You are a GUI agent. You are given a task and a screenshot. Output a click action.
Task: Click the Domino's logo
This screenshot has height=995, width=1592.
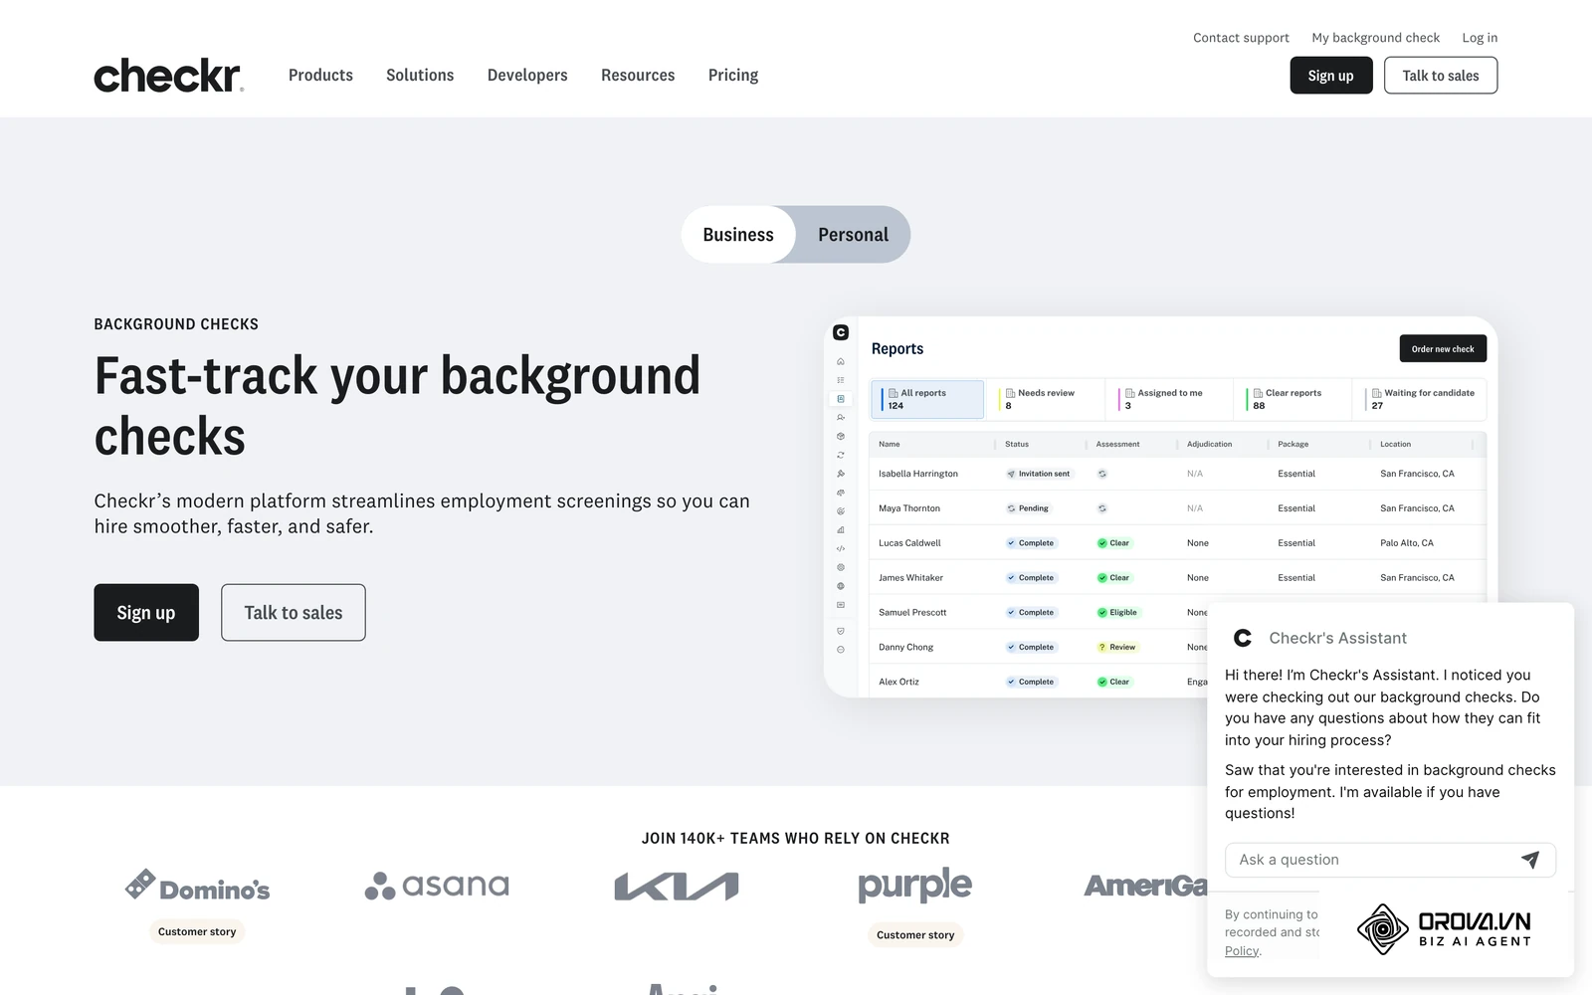pos(197,886)
